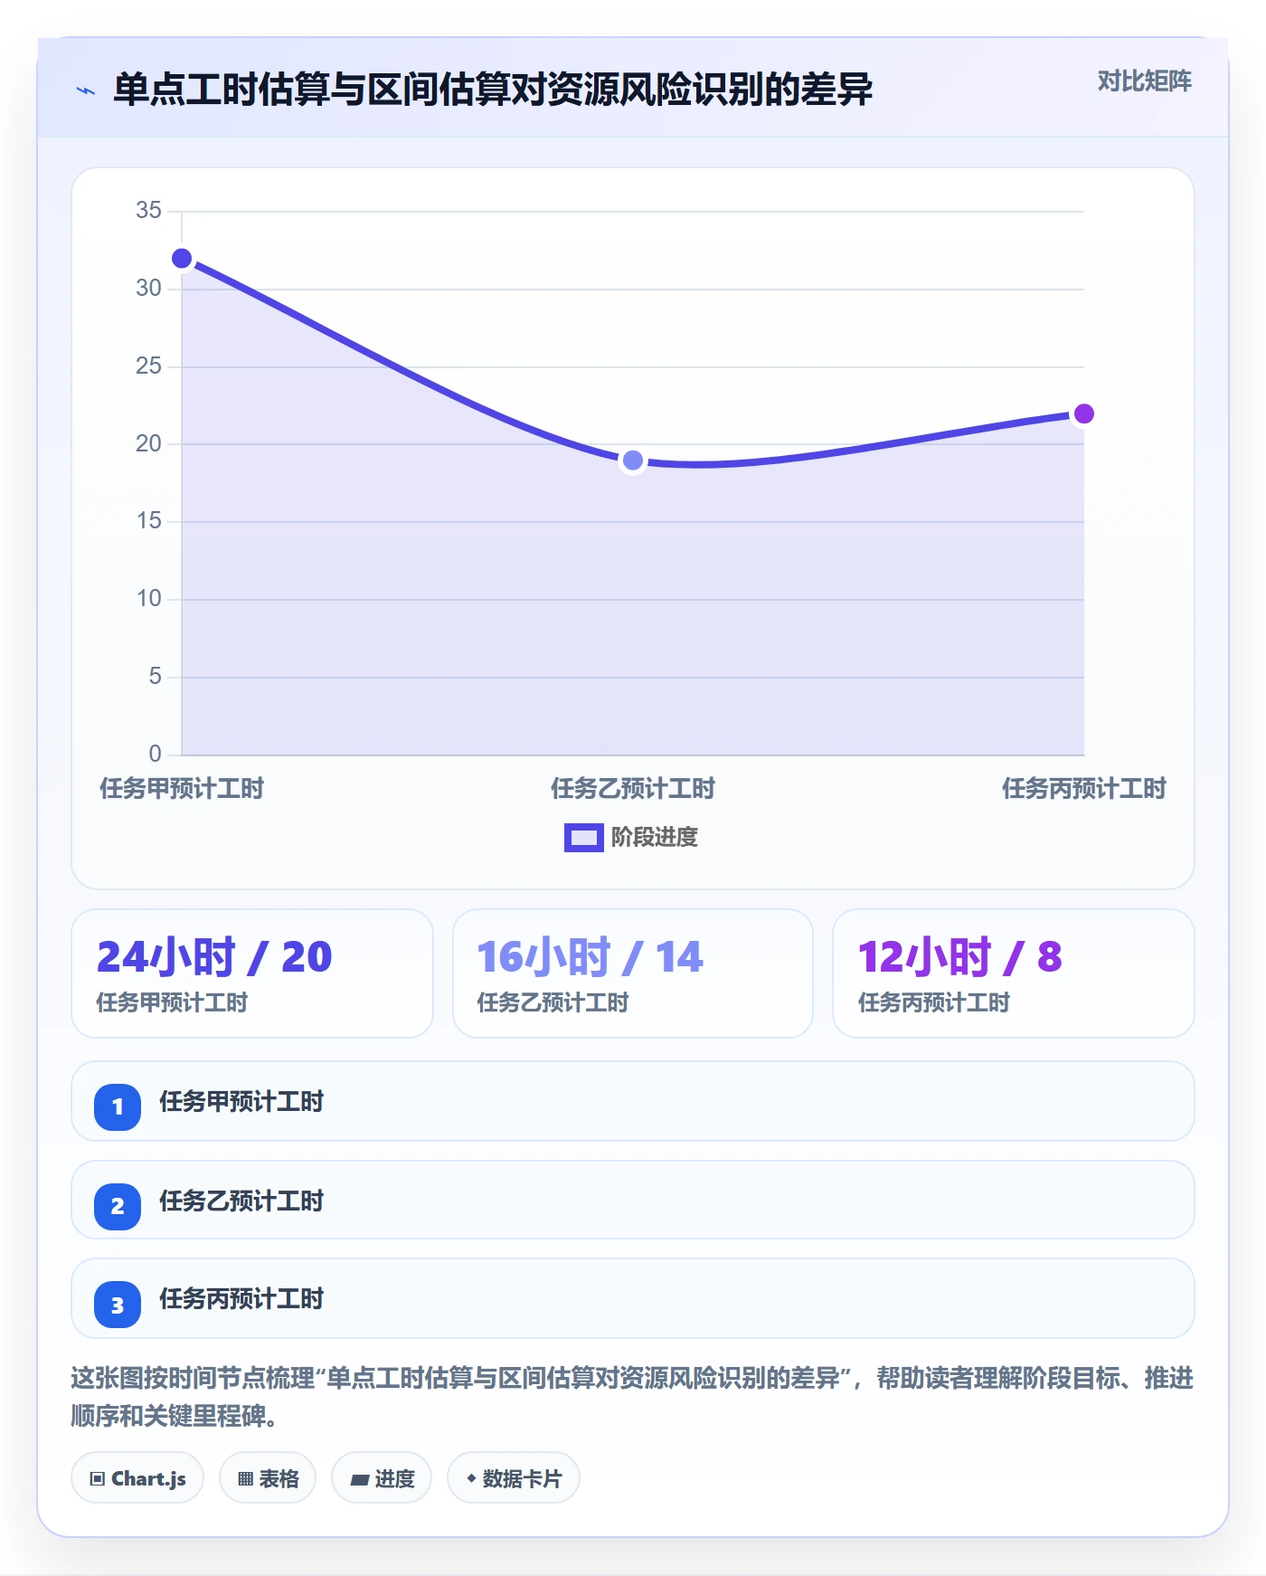Select the 任务乙预计工时 list row text
This screenshot has width=1266, height=1576.
click(241, 1201)
